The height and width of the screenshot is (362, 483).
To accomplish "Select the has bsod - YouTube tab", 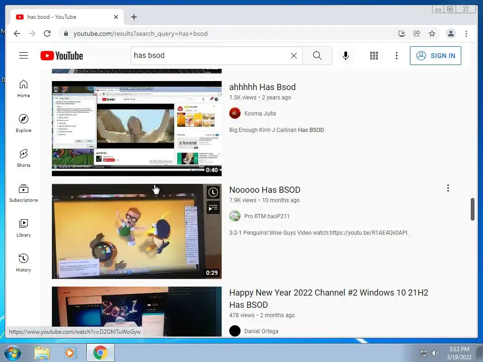I will click(x=67, y=17).
